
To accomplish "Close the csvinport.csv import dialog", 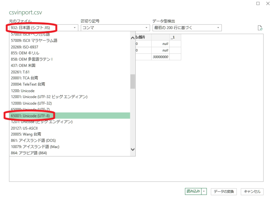I will tap(267, 3).
